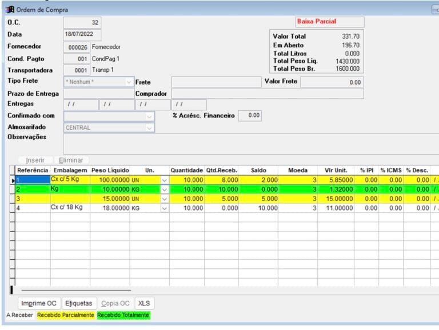This screenshot has height=330, width=439.
Task: Click the Embalagem column header
Action: [x=70, y=170]
